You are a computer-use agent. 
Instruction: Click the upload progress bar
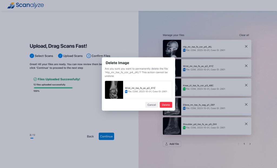53,88
